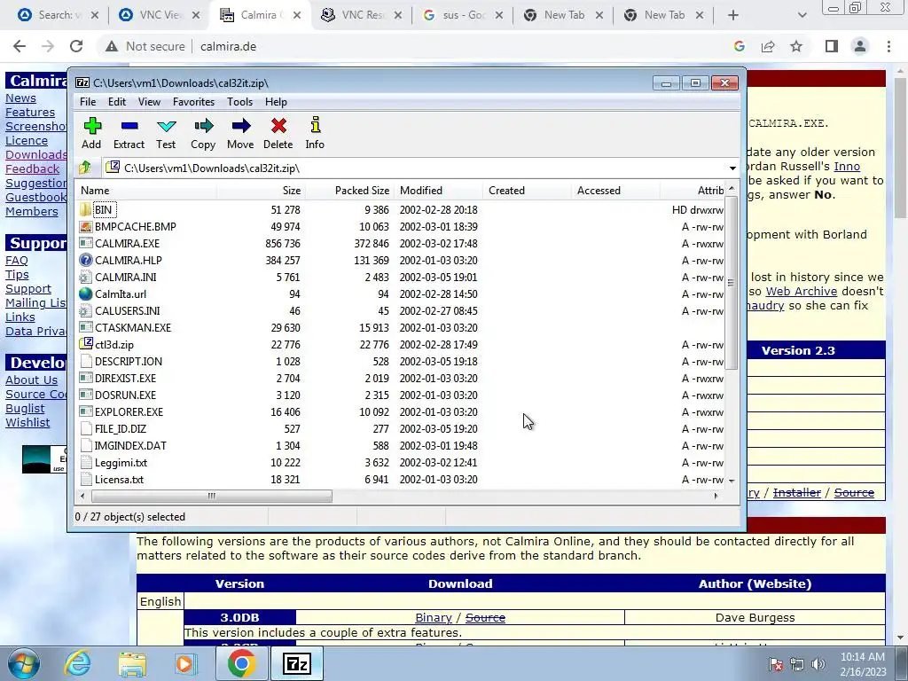Select the CALMIRA.INI settings file icon

point(86,277)
